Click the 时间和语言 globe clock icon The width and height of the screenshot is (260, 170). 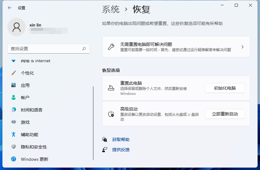(x=14, y=110)
